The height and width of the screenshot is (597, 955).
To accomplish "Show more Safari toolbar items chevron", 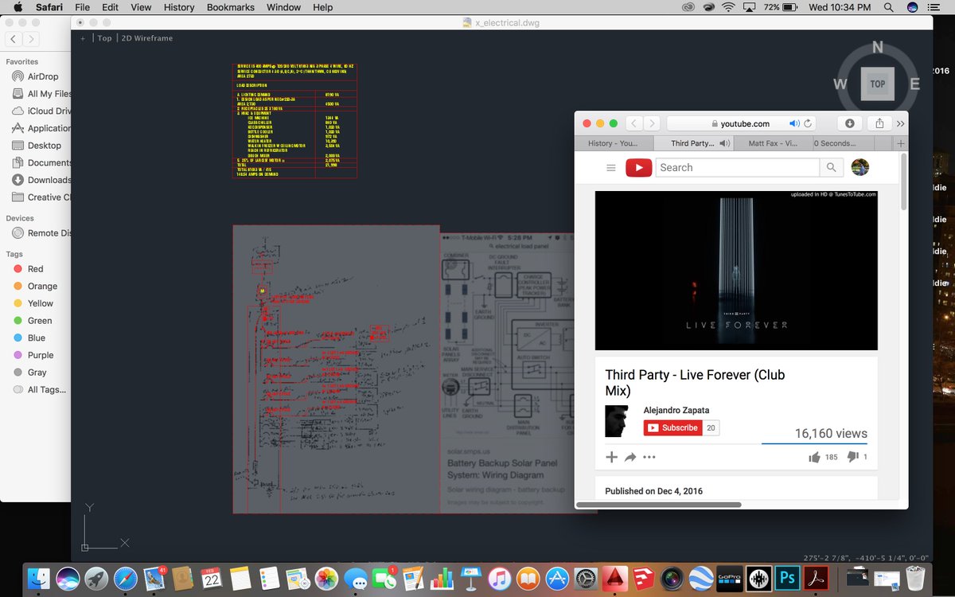I will coord(900,123).
